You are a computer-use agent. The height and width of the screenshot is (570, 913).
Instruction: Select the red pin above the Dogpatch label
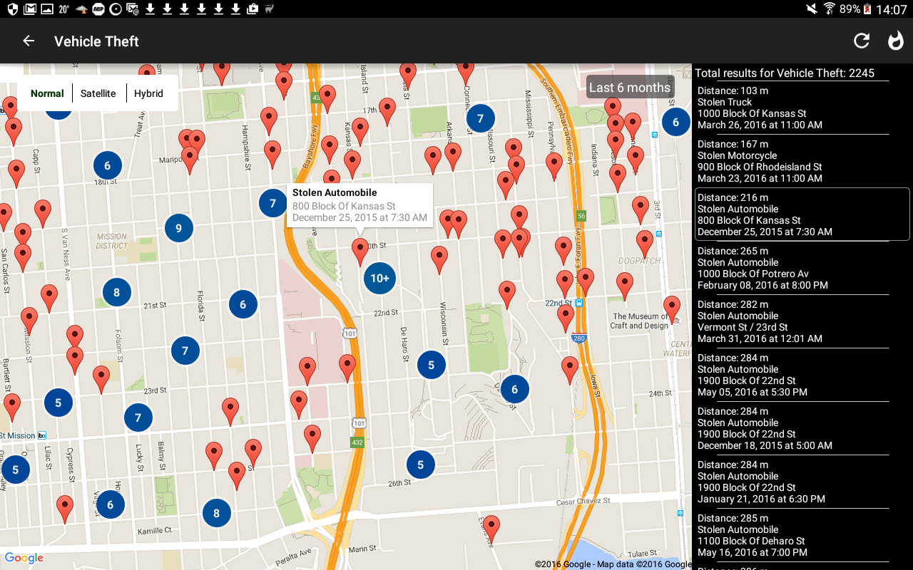coord(645,244)
